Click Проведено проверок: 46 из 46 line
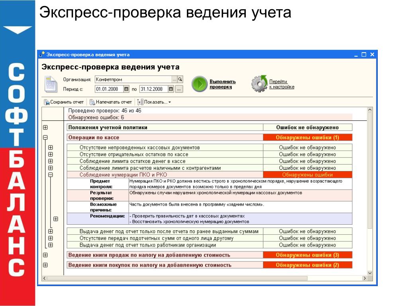408x306 pixels. pos(105,111)
